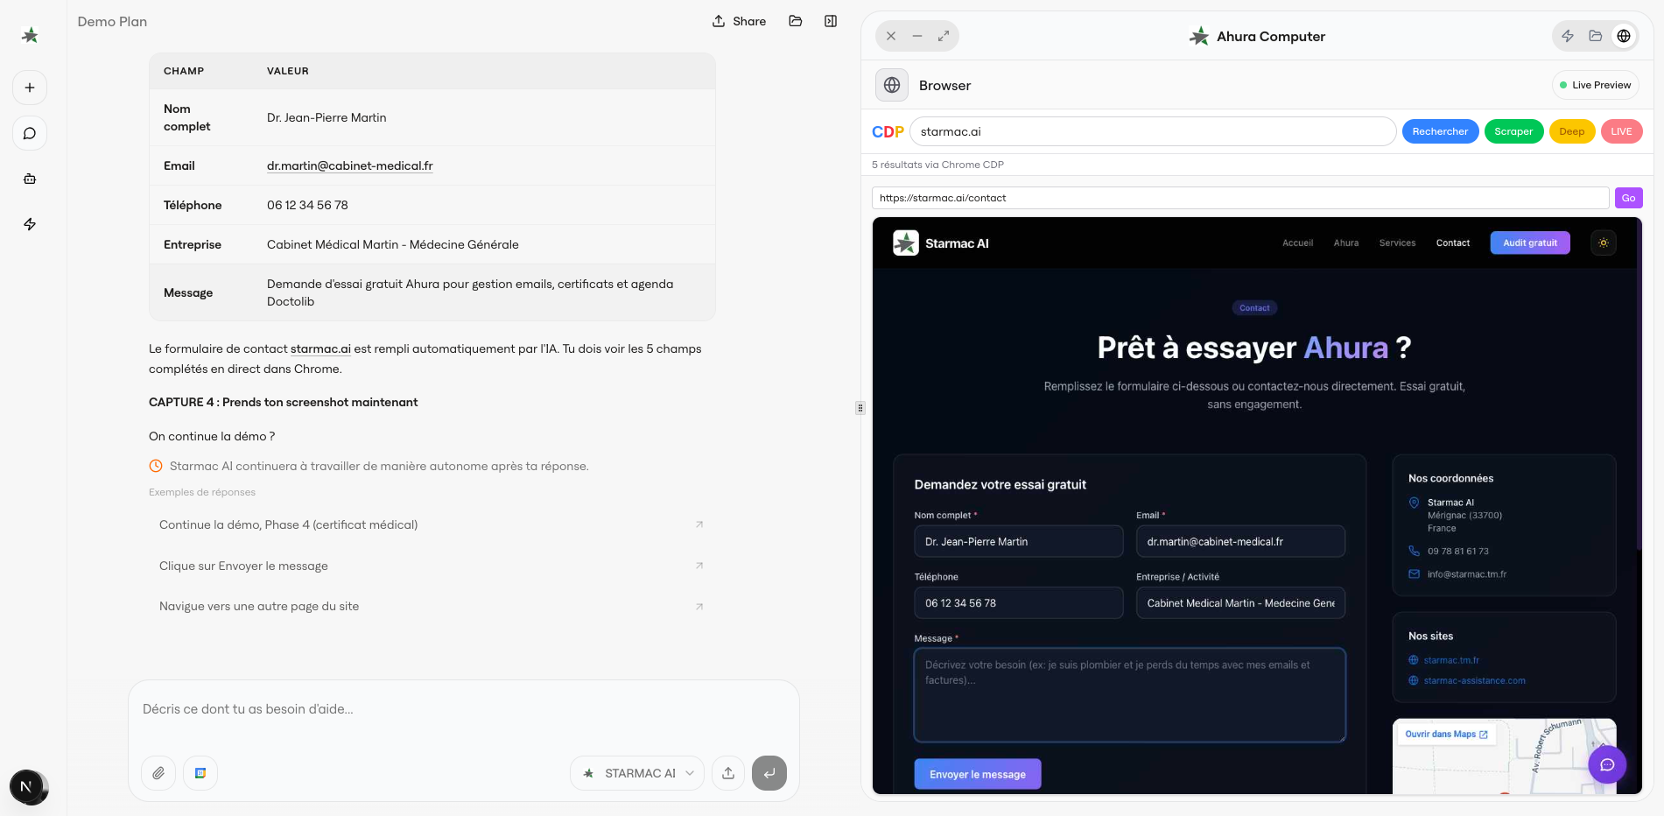Image resolution: width=1664 pixels, height=816 pixels.
Task: Click the Email field on contact form
Action: click(1240, 541)
